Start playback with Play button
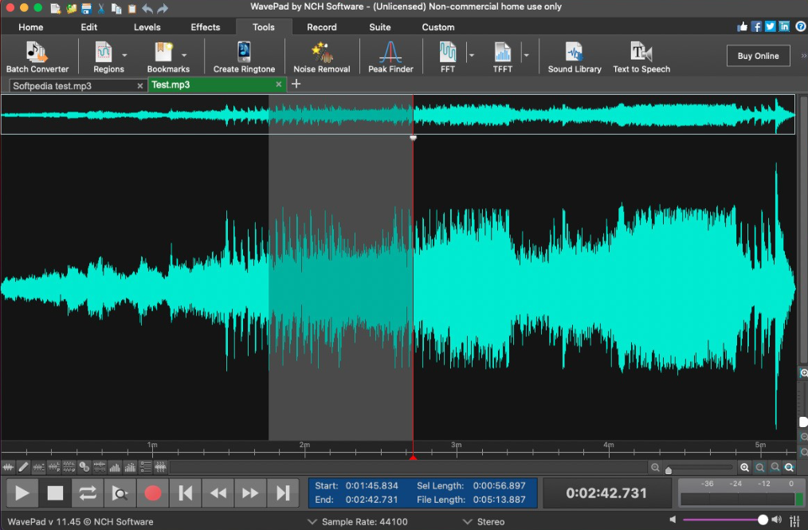 point(22,493)
